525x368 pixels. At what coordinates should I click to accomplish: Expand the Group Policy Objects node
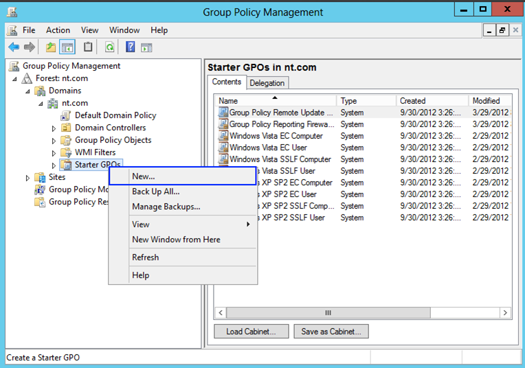54,141
